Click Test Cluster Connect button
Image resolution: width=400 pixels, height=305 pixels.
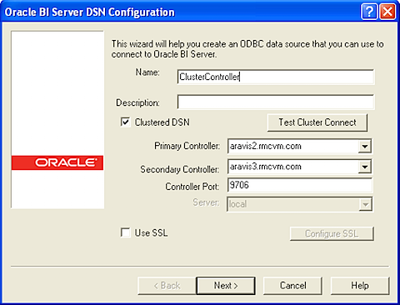point(317,122)
